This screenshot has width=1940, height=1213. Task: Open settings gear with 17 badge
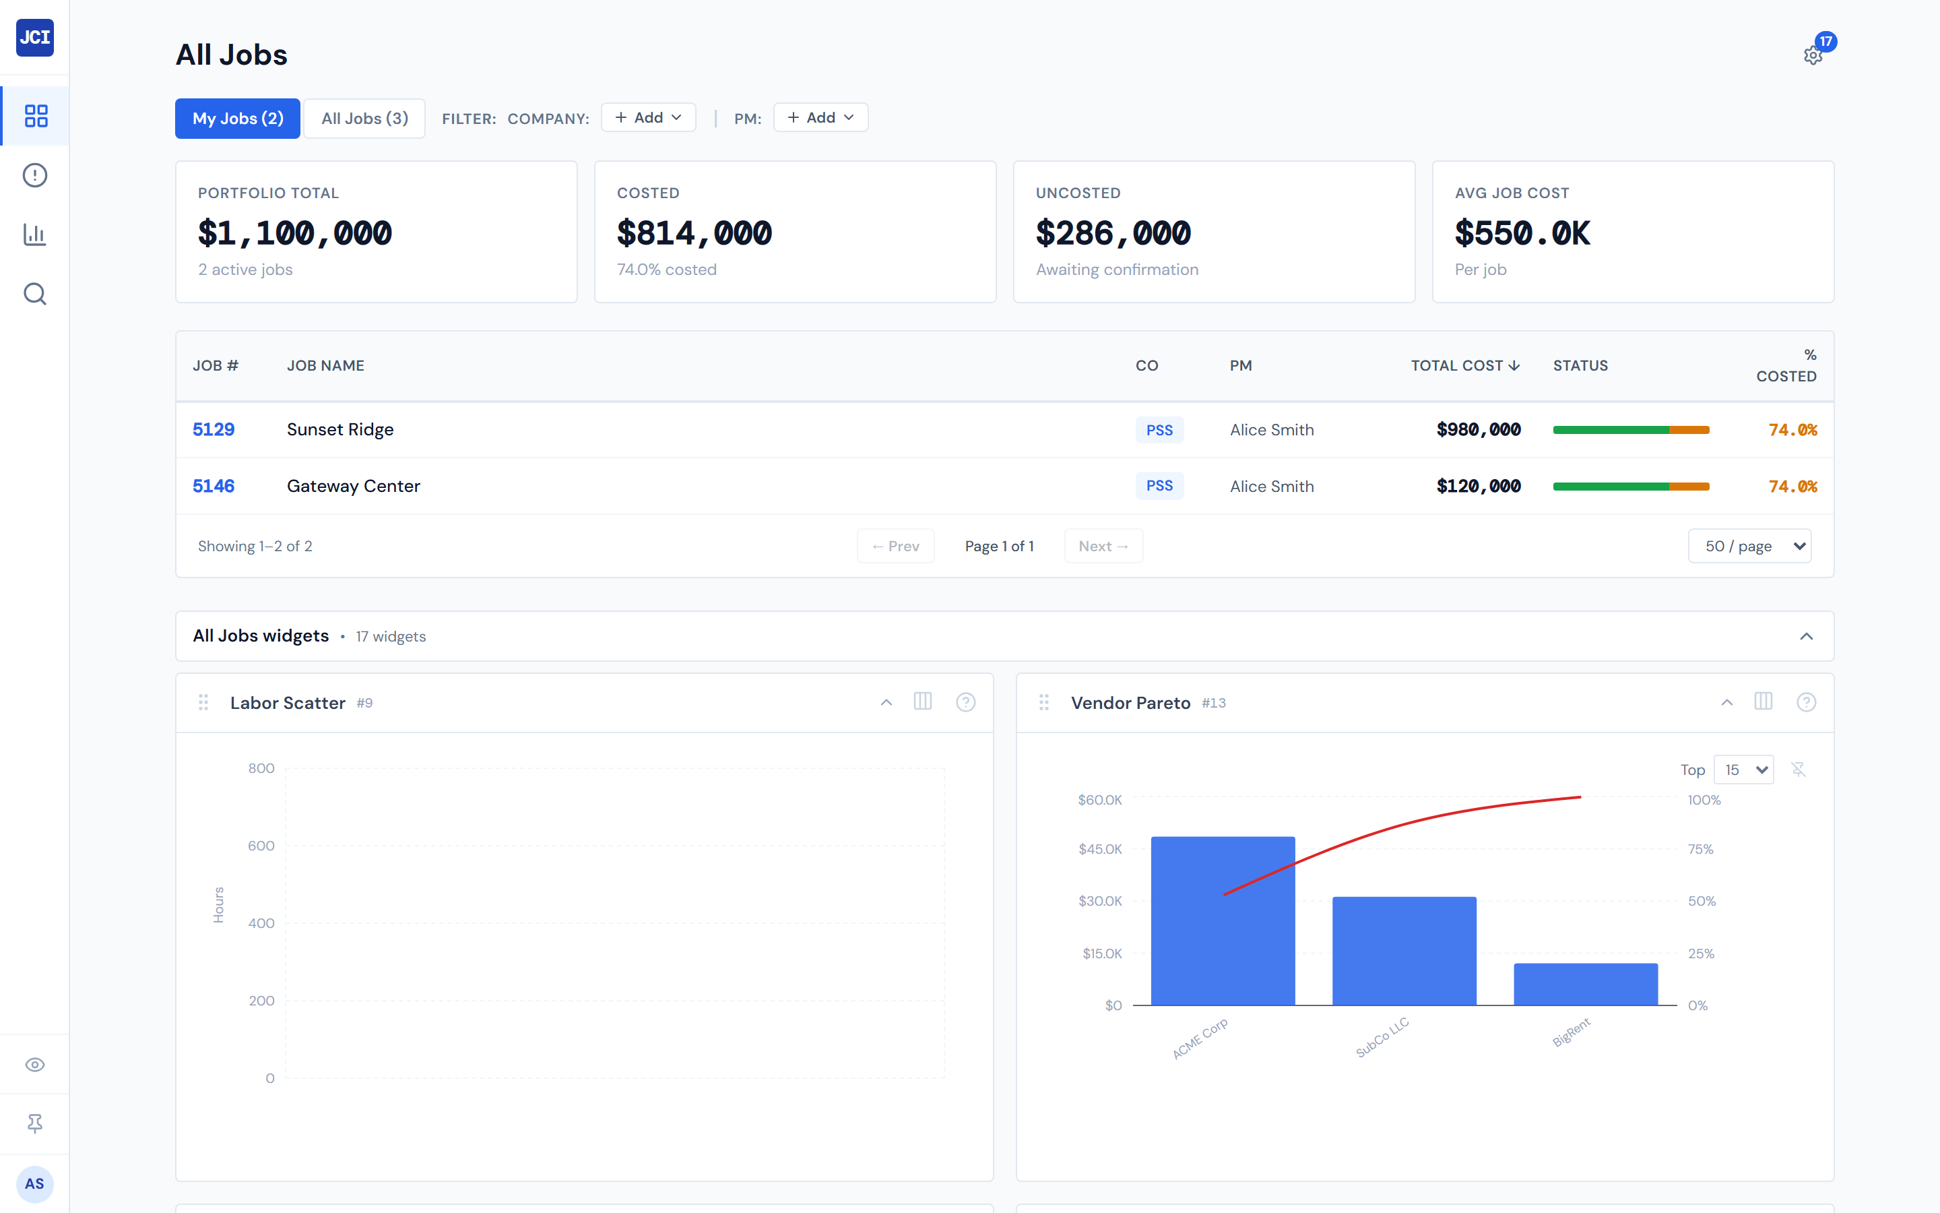click(1813, 55)
